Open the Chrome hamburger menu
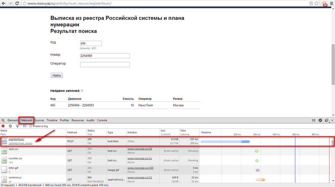The height and width of the screenshot is (187, 335). click(x=331, y=3)
